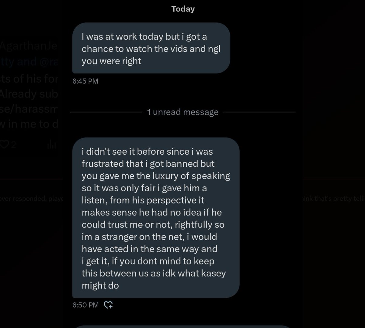Open the dimmed post analytics bar icon
The width and height of the screenshot is (365, 328).
click(x=52, y=145)
